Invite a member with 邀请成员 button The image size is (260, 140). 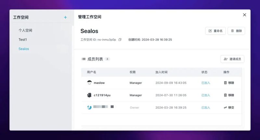coord(232,59)
